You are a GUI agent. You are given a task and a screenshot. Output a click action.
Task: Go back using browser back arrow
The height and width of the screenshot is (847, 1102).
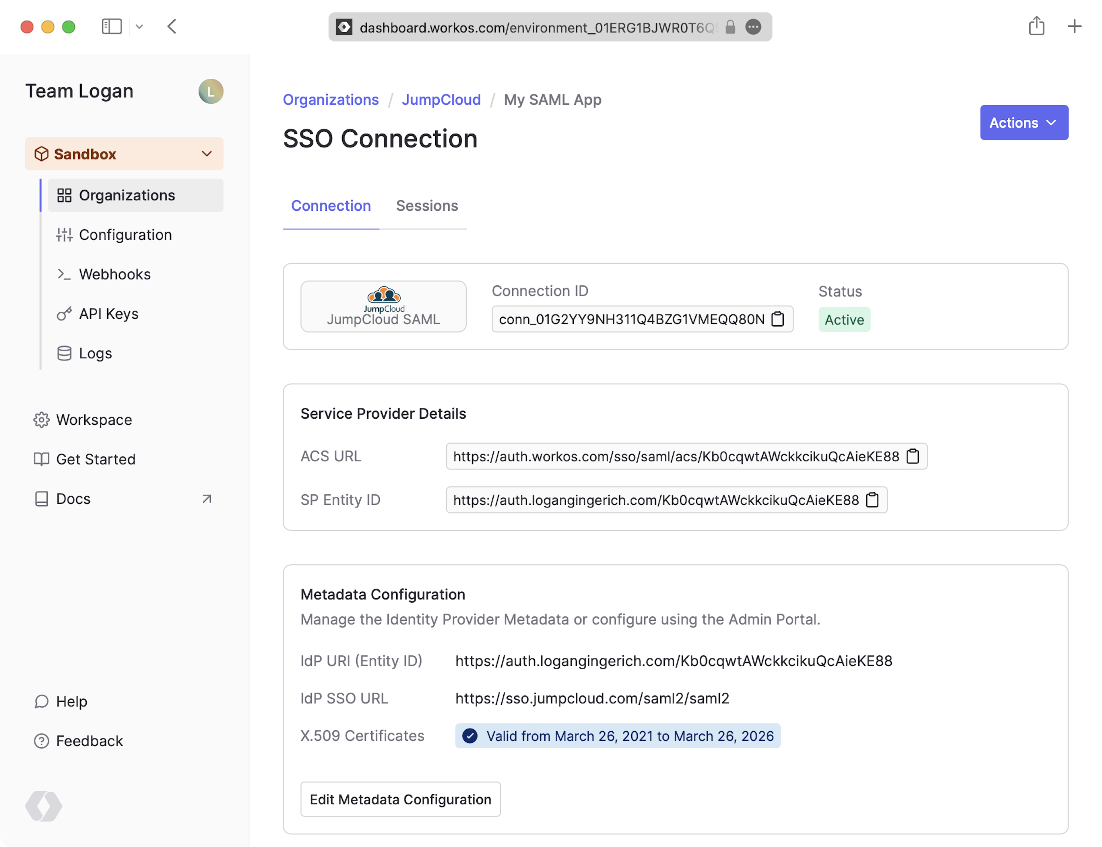click(x=172, y=26)
